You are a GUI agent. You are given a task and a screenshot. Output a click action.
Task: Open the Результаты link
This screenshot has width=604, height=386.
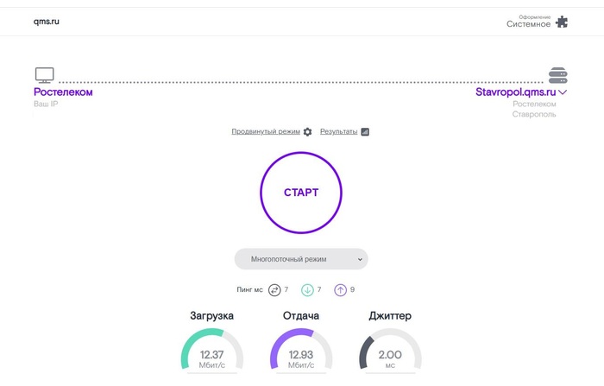[338, 131]
